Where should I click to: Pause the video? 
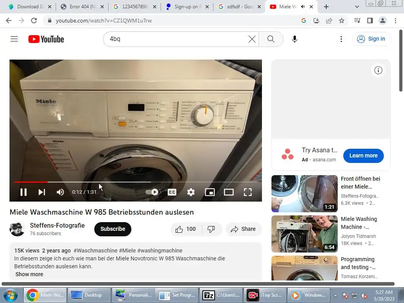23,192
